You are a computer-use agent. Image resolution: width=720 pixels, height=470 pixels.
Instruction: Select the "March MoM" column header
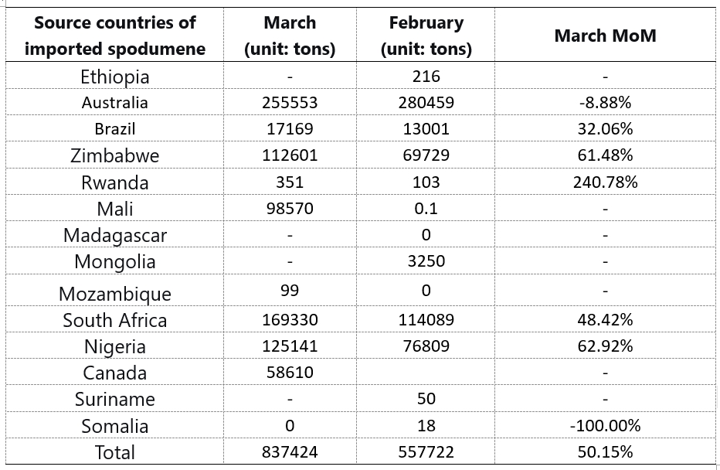pyautogui.click(x=605, y=36)
